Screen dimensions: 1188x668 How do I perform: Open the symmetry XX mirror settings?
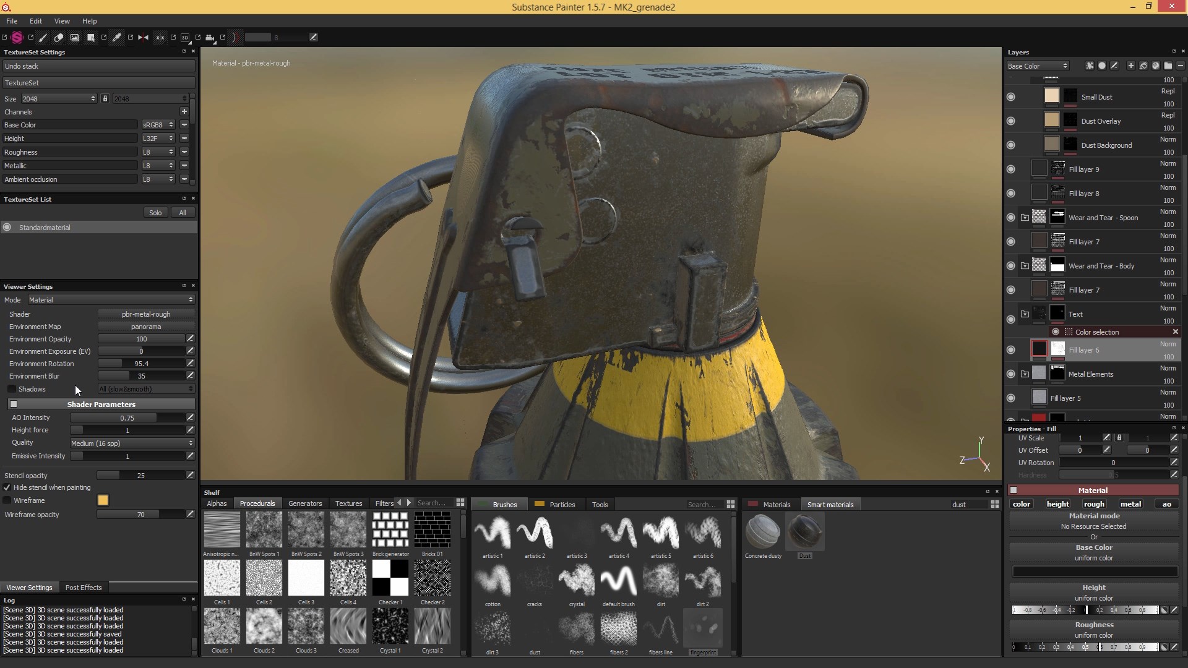pos(160,38)
